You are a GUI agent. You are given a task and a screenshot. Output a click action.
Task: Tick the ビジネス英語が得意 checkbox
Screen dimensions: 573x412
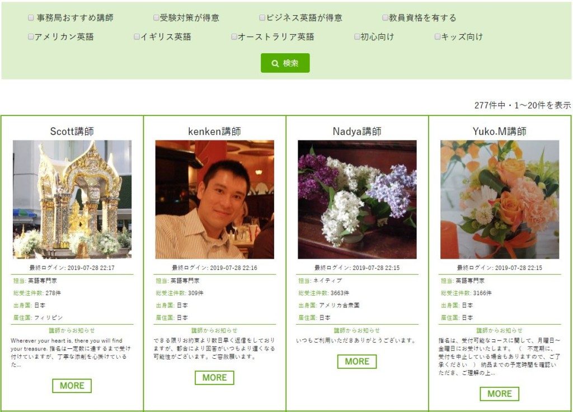[262, 17]
